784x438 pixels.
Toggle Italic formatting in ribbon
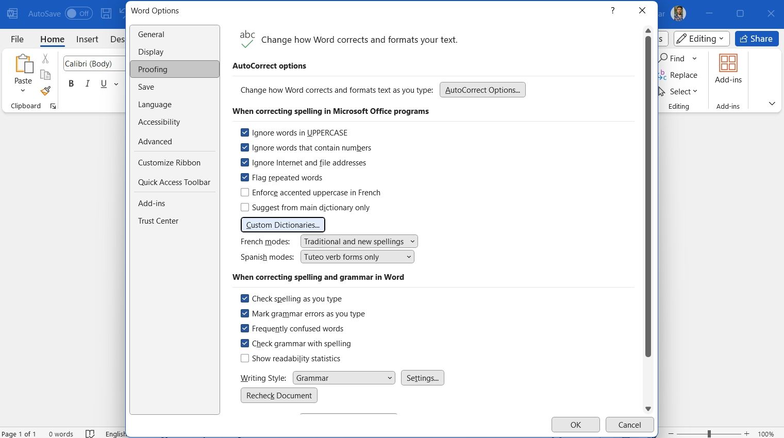87,83
